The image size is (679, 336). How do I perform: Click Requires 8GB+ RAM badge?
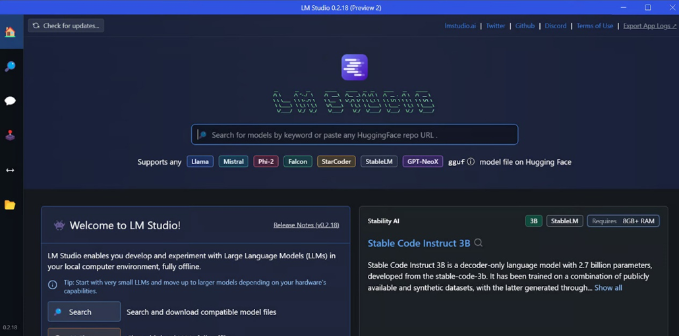(x=624, y=221)
